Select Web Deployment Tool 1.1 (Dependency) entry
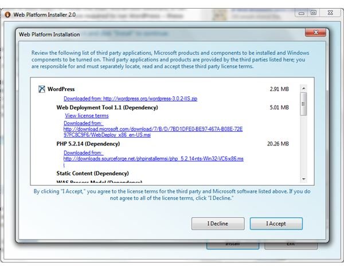 (107, 107)
